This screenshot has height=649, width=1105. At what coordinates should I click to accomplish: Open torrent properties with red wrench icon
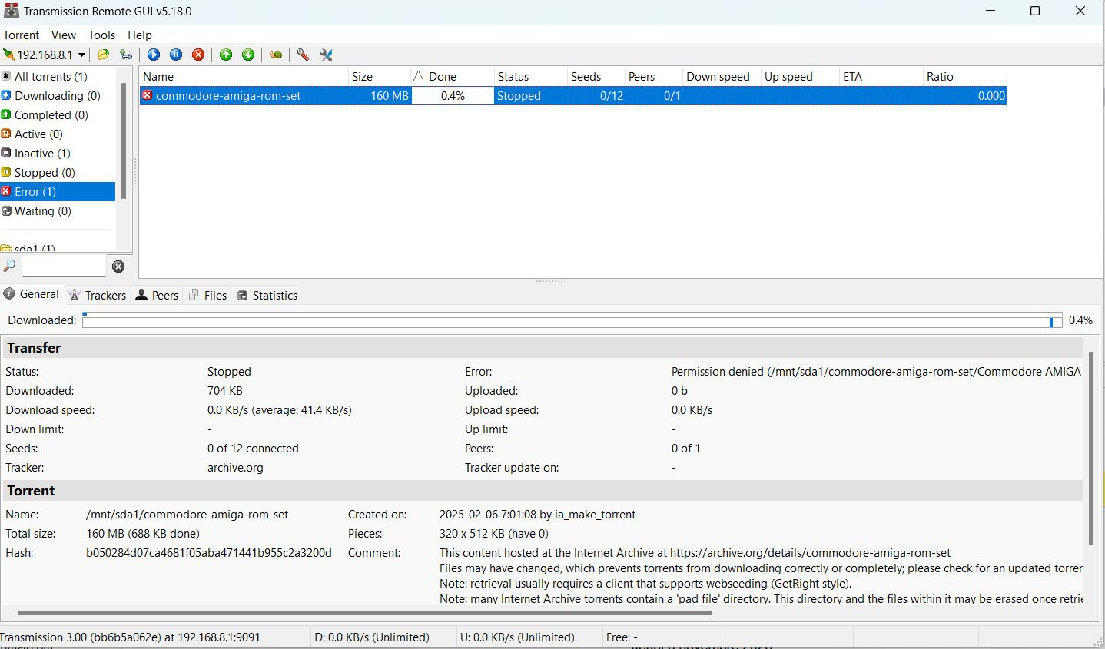tap(303, 55)
